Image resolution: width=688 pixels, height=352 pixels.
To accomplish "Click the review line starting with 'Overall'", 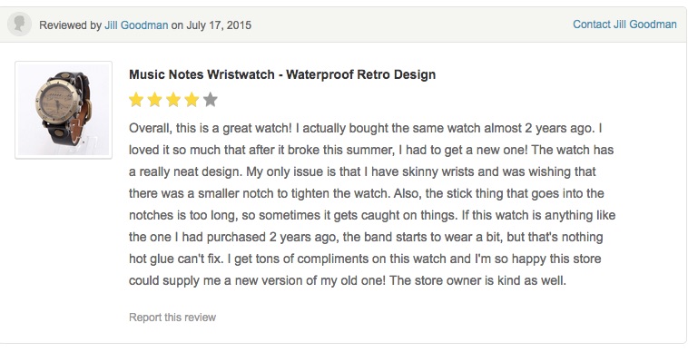I will pos(366,129).
